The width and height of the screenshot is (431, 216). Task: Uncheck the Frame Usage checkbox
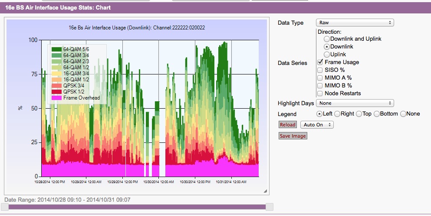[320, 62]
